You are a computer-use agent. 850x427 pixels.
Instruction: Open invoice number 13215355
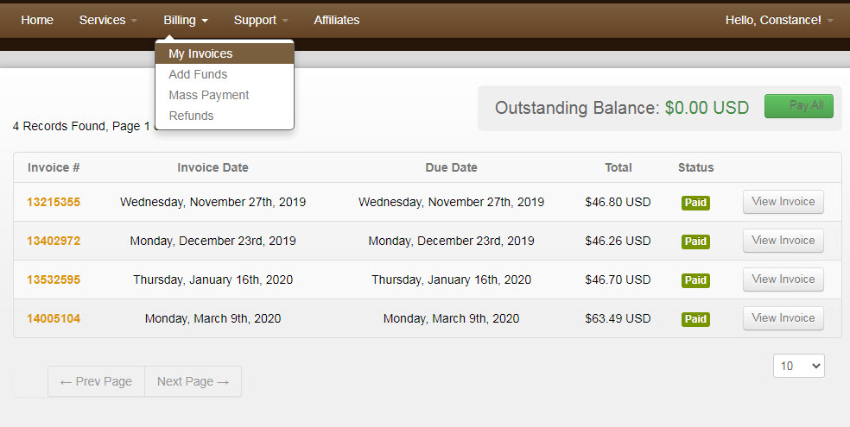[54, 203]
